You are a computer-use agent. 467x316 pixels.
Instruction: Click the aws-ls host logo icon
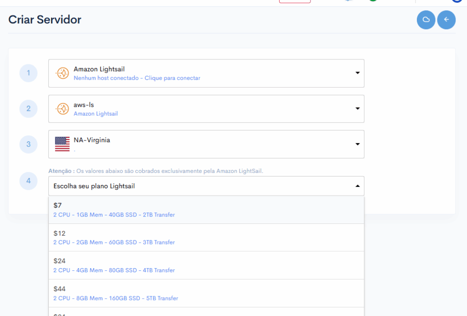click(62, 109)
